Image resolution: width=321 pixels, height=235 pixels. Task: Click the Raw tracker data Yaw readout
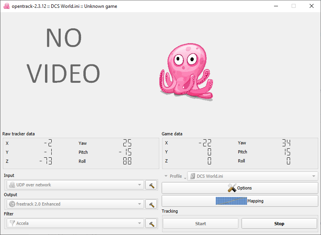pyautogui.click(x=127, y=143)
